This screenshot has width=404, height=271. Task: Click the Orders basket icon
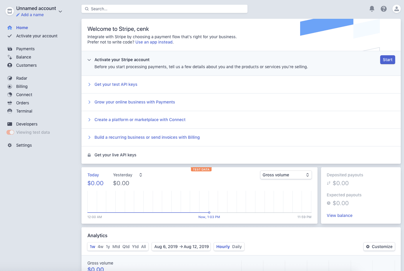click(10, 103)
